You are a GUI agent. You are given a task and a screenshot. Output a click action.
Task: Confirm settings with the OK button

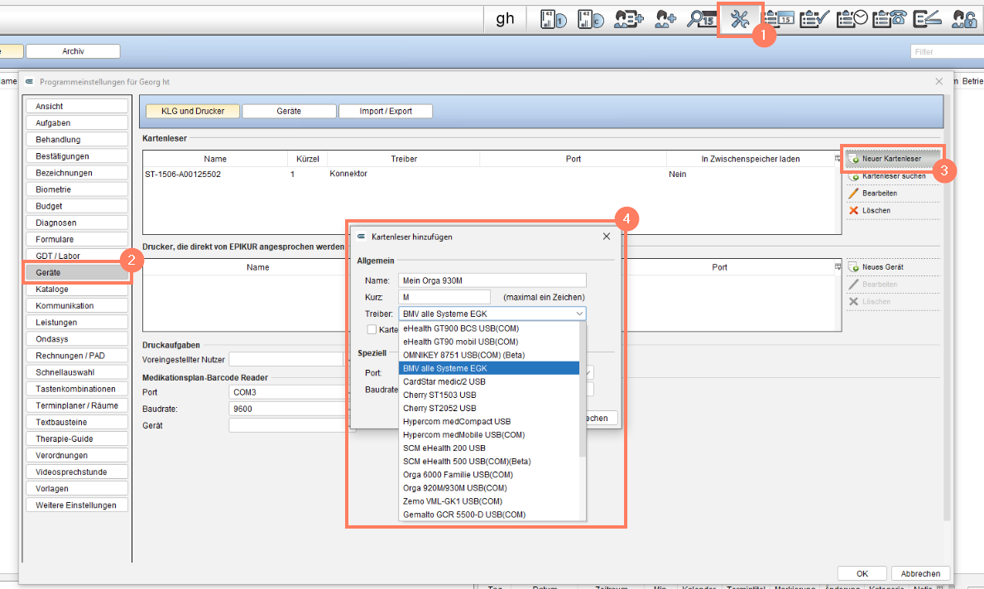862,573
